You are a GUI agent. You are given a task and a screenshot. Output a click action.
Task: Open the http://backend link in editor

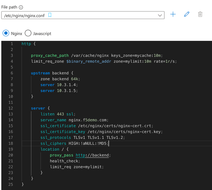pos(93,155)
